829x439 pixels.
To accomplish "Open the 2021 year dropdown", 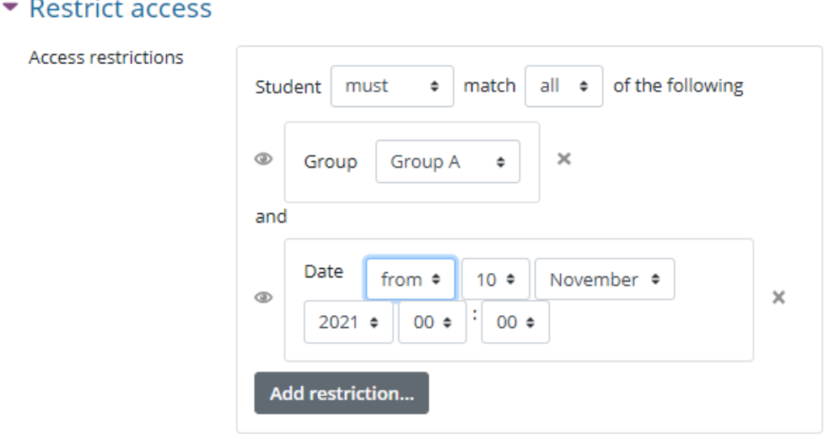I will (x=348, y=322).
